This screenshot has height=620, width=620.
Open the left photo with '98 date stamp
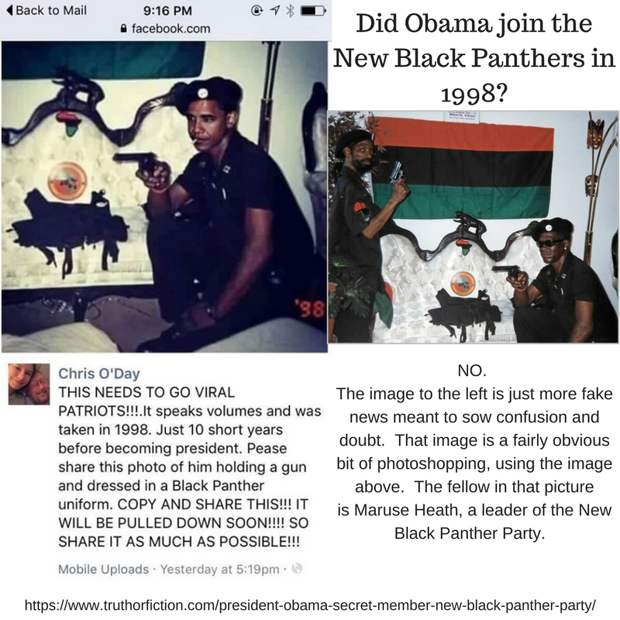tap(164, 197)
